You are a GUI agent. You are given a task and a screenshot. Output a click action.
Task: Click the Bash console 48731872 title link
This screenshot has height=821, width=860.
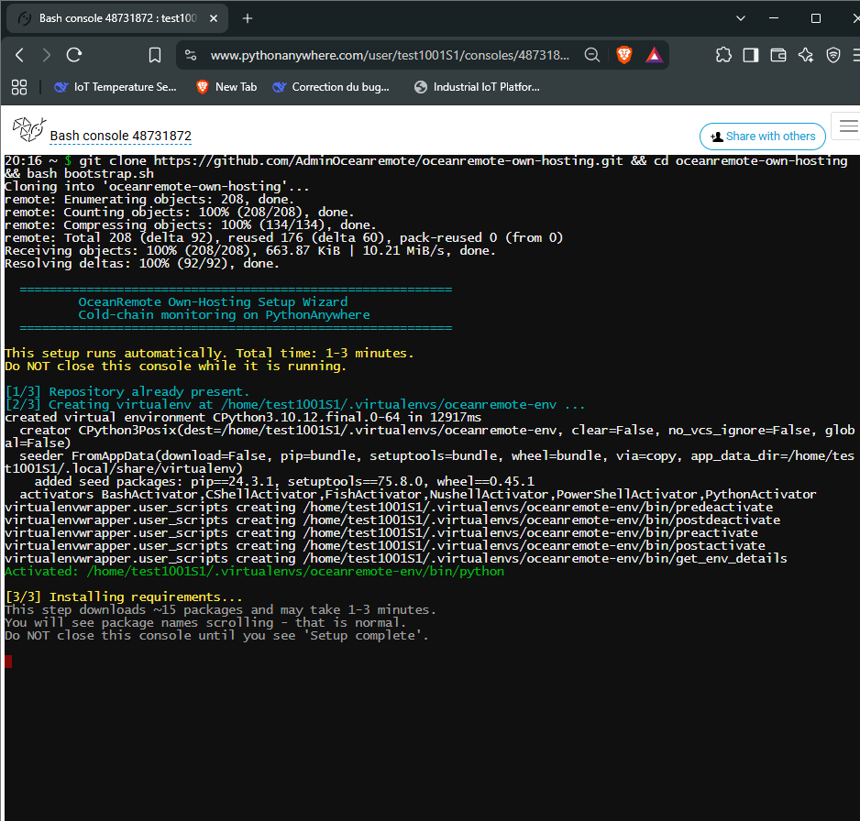121,136
